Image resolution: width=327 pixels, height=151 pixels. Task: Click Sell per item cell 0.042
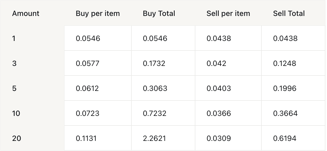[x=216, y=64]
